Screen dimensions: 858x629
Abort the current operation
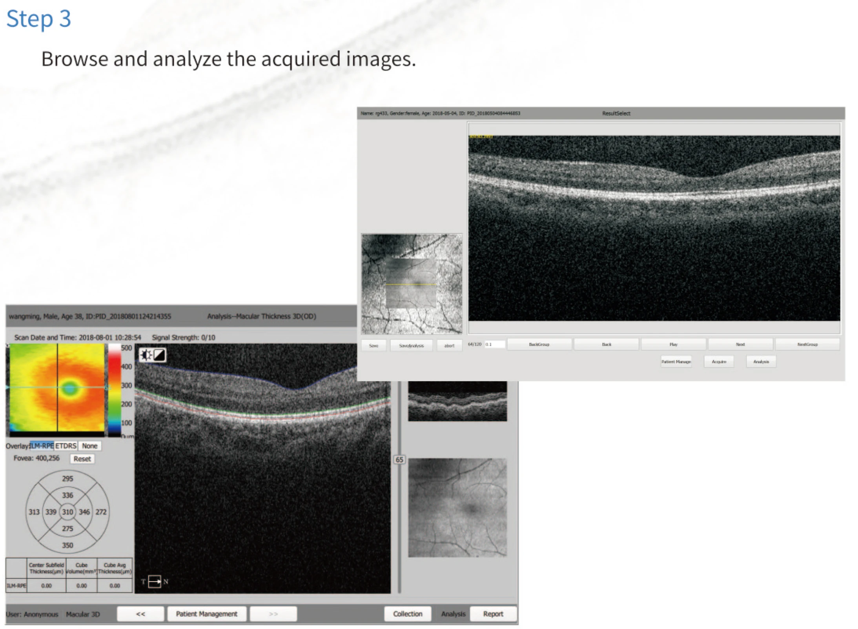449,345
